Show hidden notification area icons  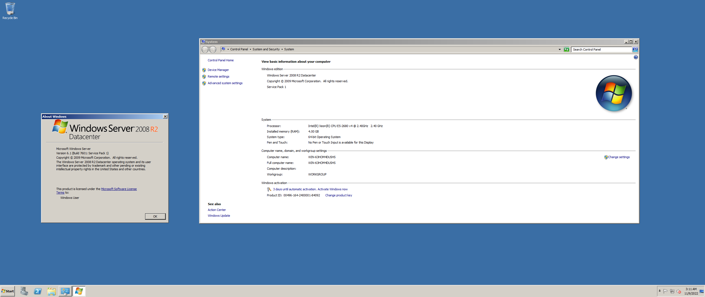tap(660, 291)
